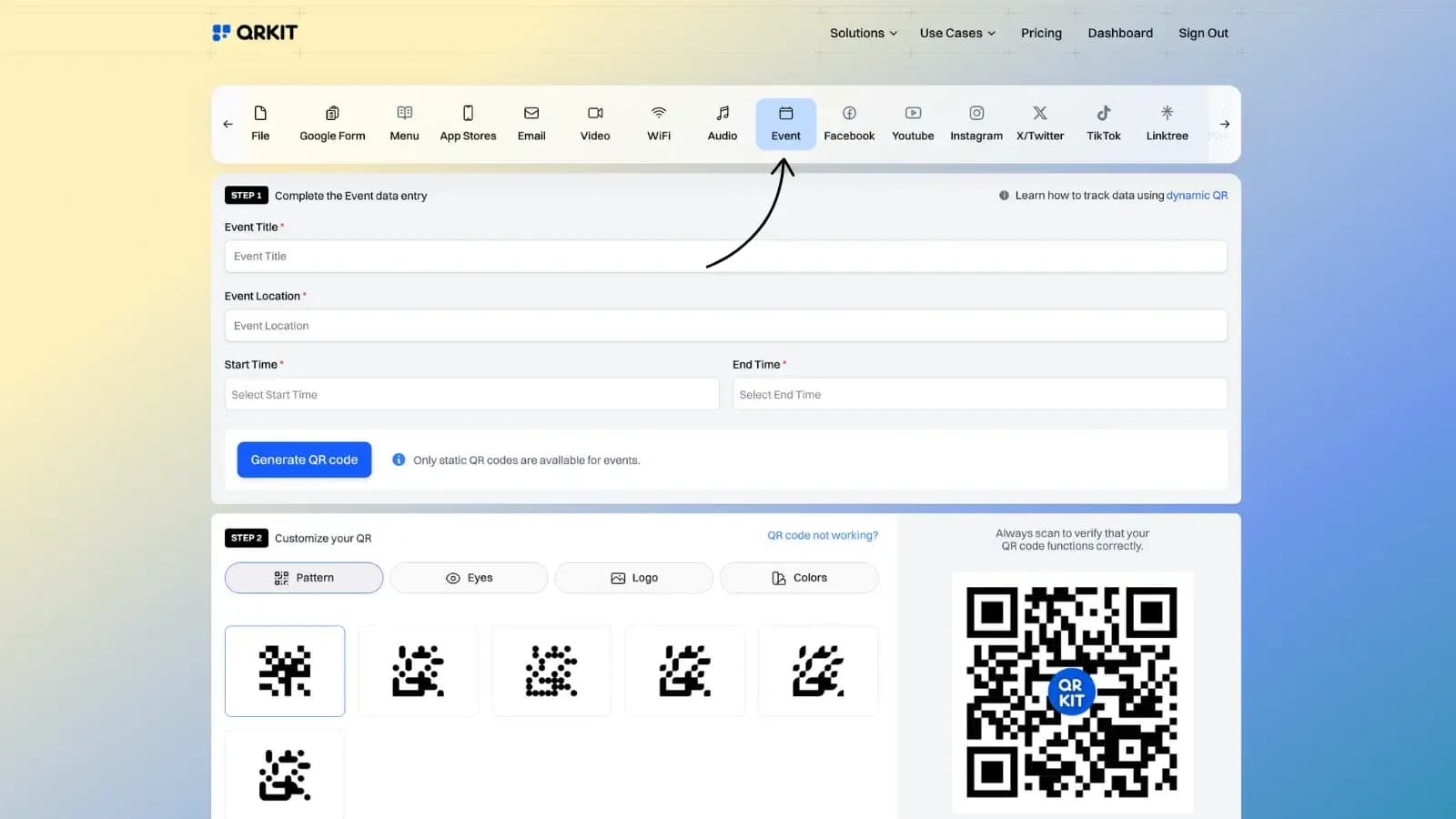Screen dimensions: 1456x819
Task: Open the Use Cases dropdown
Action: tap(956, 33)
